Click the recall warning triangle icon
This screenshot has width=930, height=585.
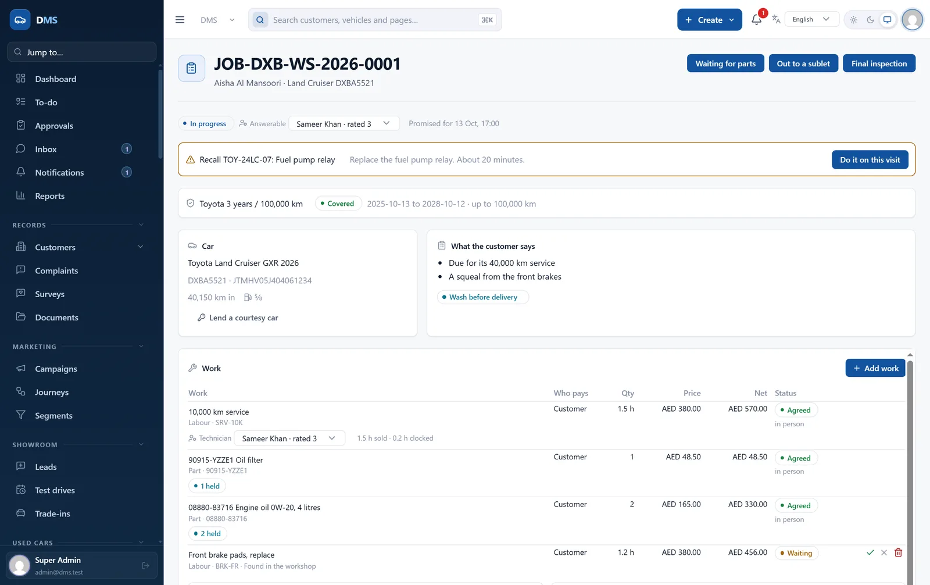click(x=190, y=159)
